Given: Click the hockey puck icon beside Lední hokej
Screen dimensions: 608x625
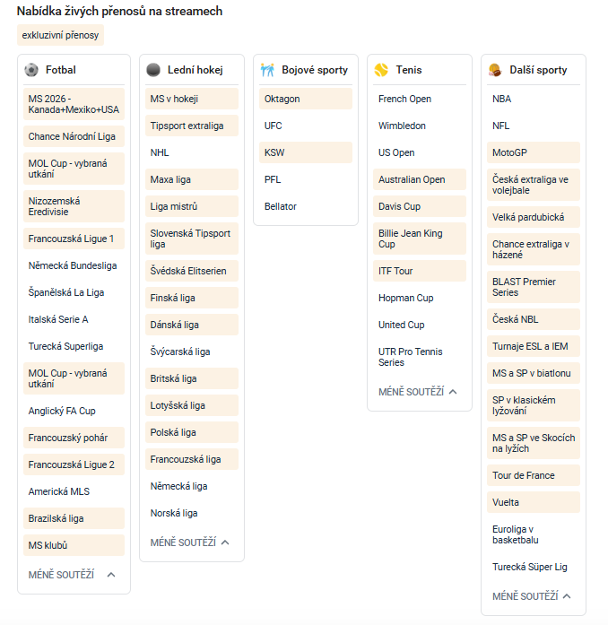Looking at the screenshot, I should point(153,70).
